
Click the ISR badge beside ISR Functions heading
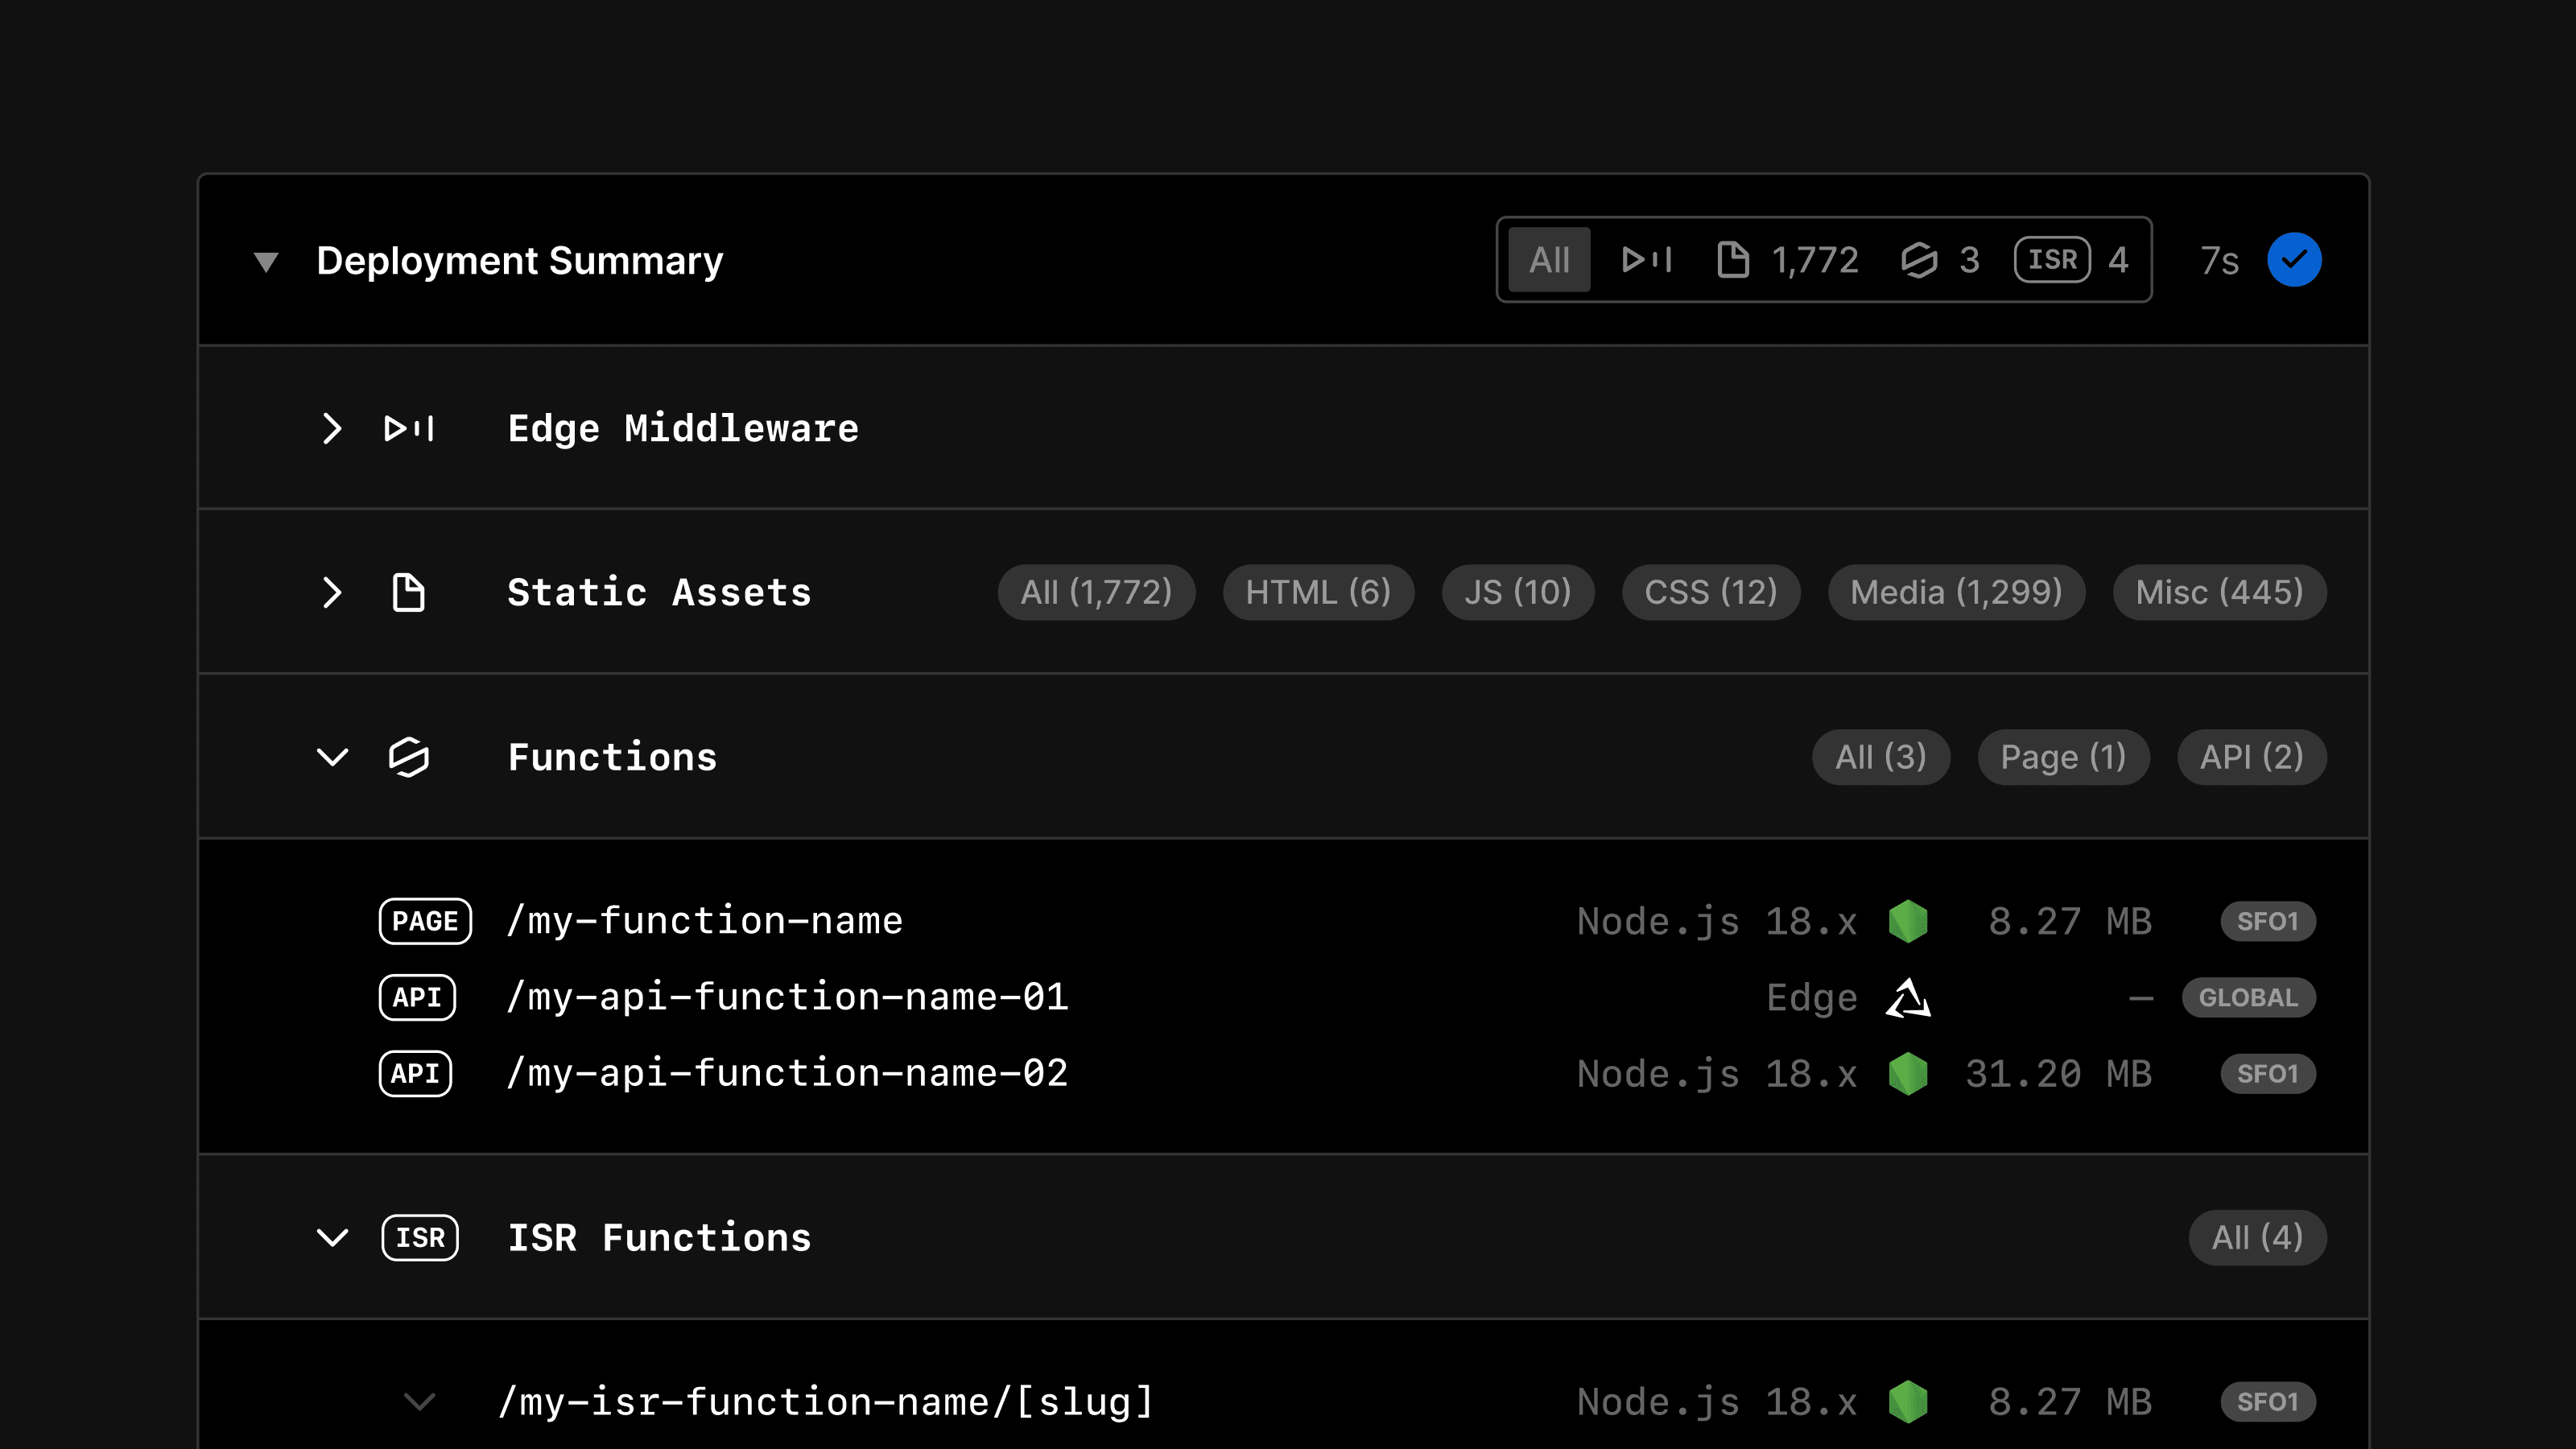tap(421, 1238)
